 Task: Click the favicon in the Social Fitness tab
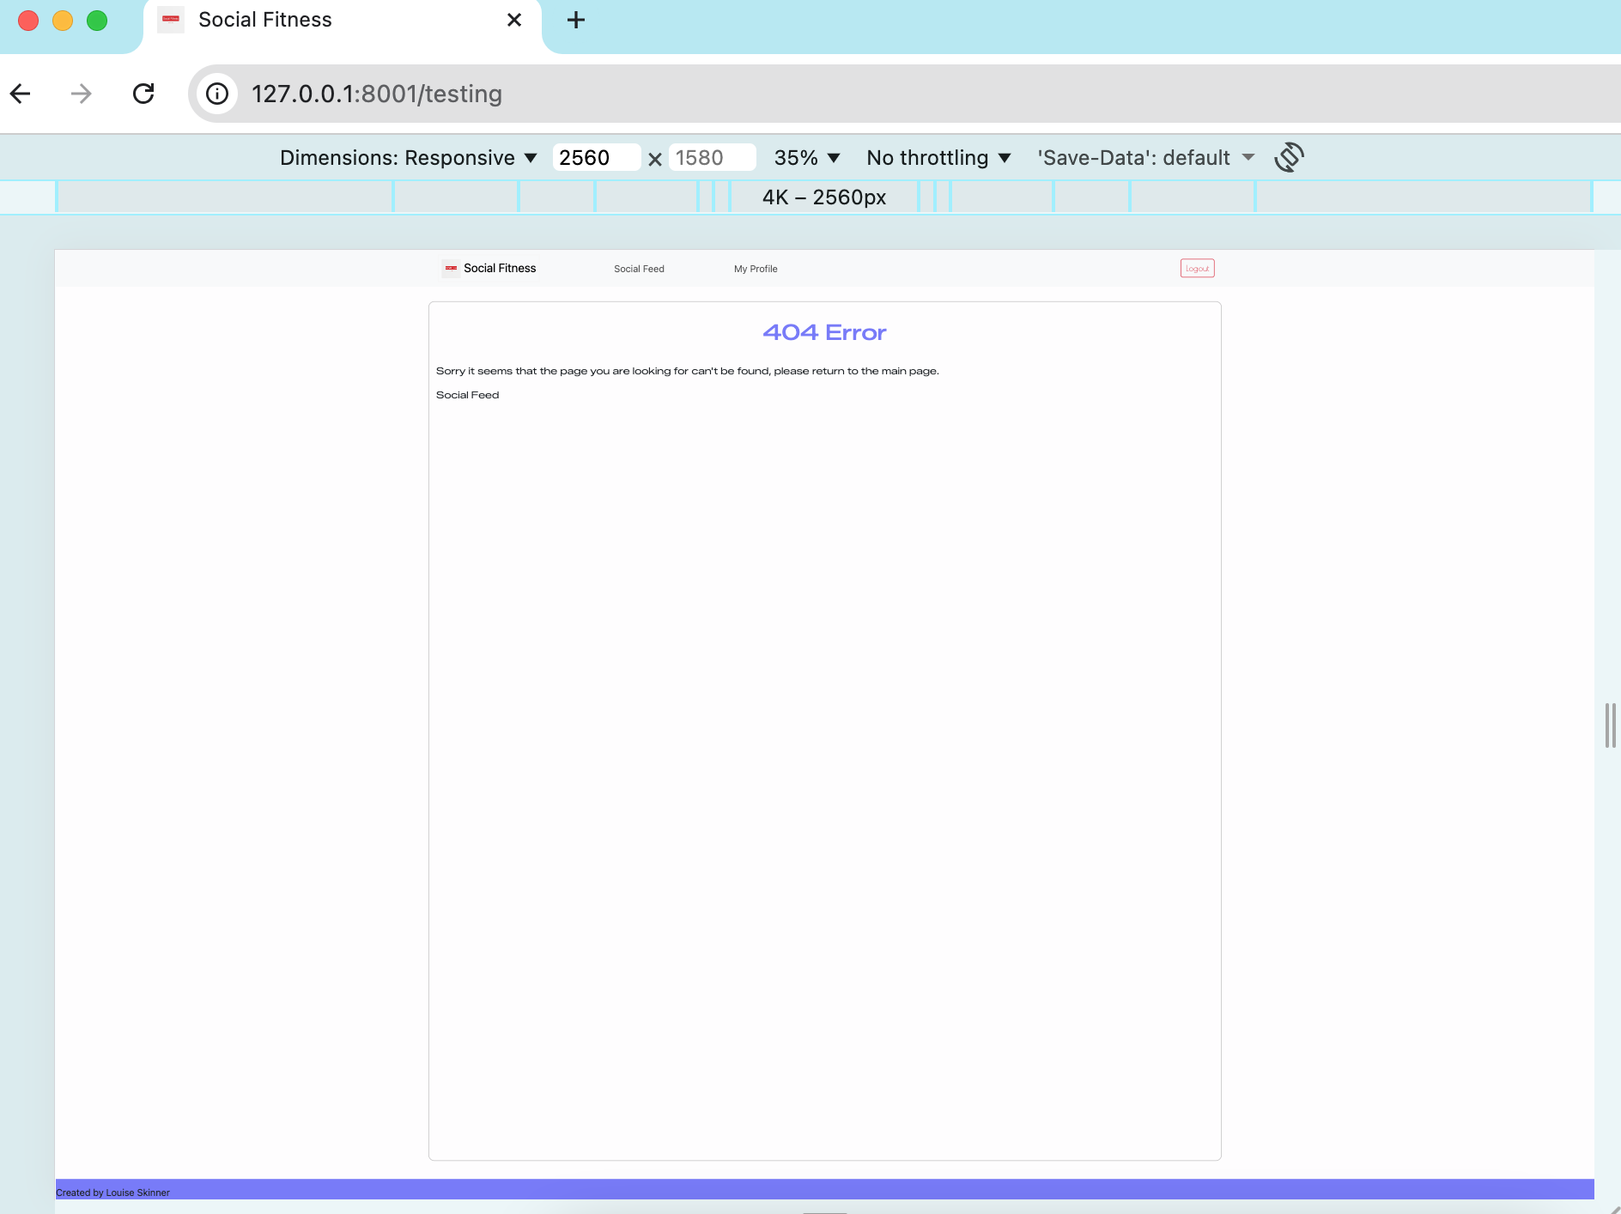coord(172,20)
